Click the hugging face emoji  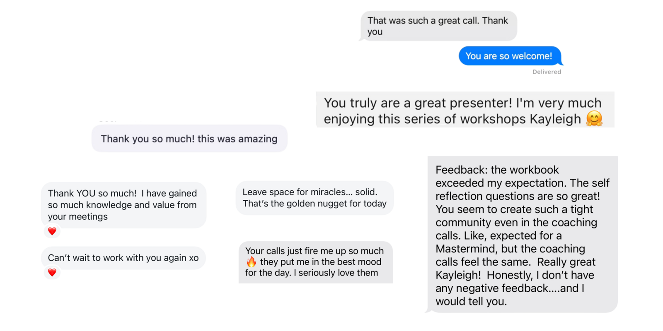point(594,119)
